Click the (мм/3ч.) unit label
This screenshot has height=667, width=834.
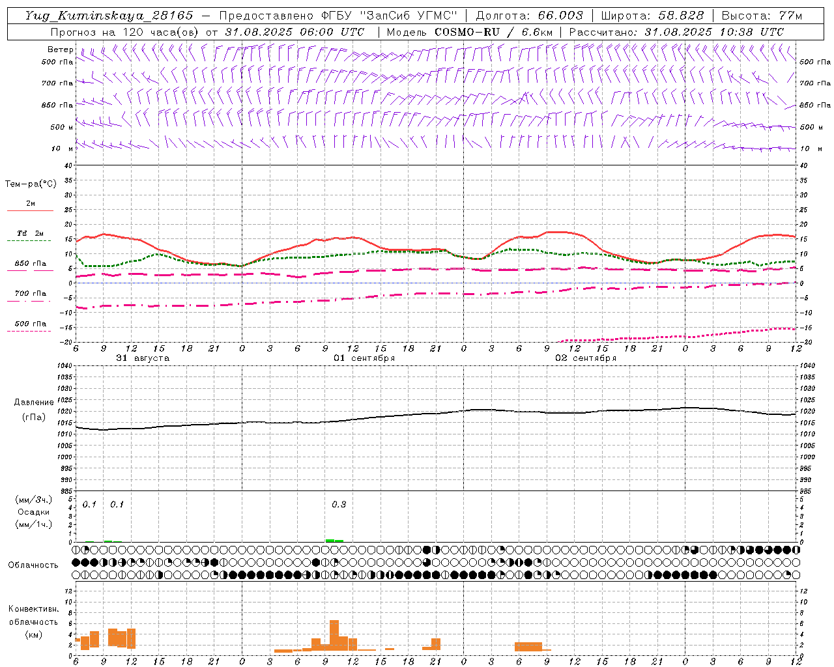[x=33, y=500]
